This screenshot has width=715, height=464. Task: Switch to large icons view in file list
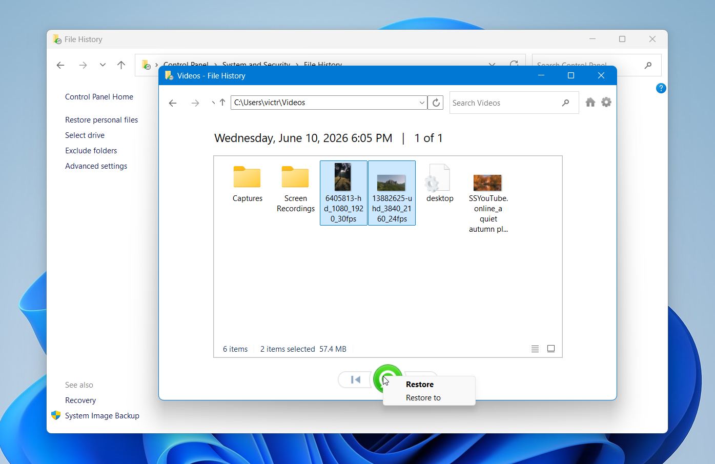[x=551, y=349]
